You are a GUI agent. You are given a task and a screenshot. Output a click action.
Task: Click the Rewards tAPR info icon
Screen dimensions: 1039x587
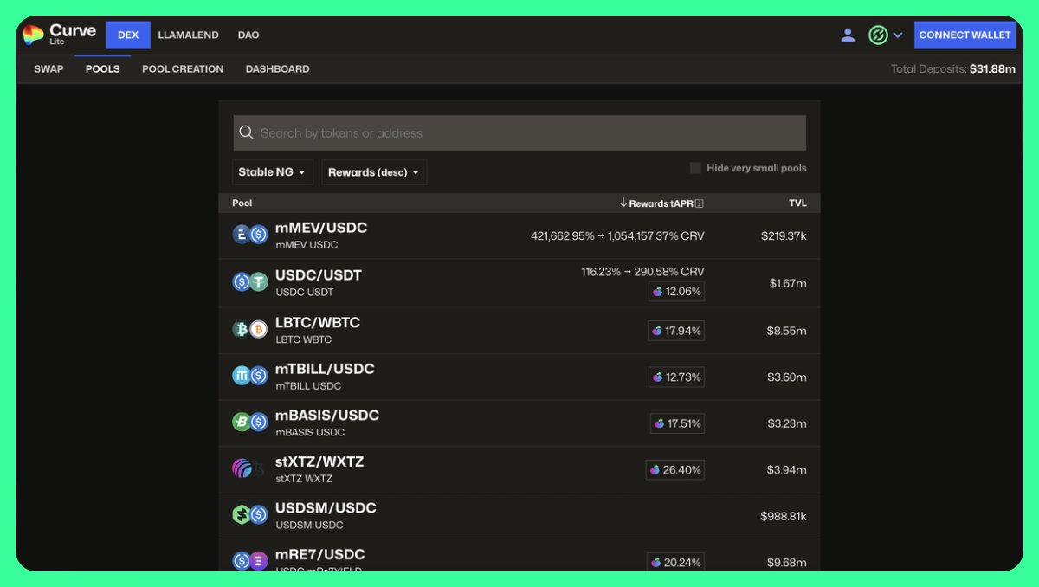click(700, 203)
